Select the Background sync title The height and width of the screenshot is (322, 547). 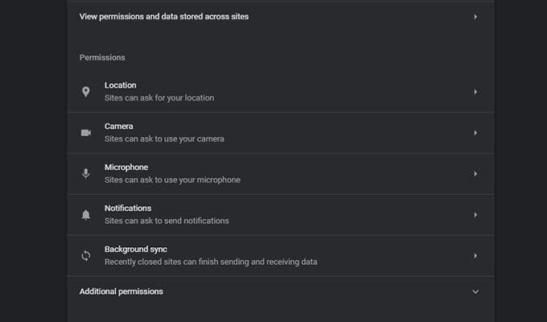tap(136, 250)
